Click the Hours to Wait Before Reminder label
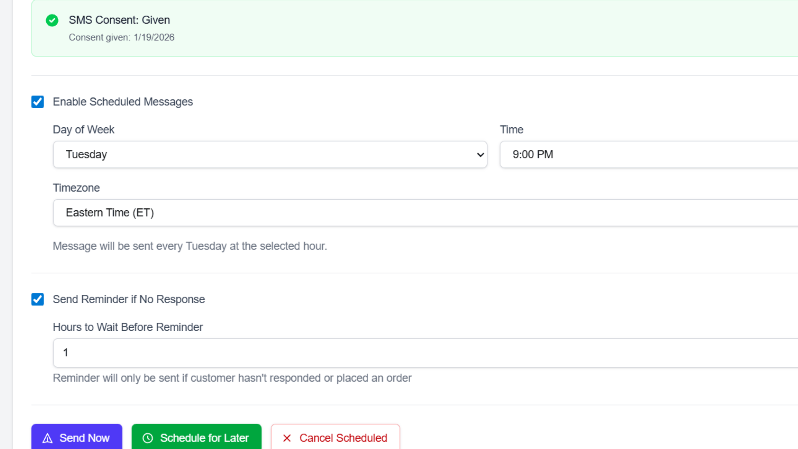The height and width of the screenshot is (449, 798). pos(128,327)
